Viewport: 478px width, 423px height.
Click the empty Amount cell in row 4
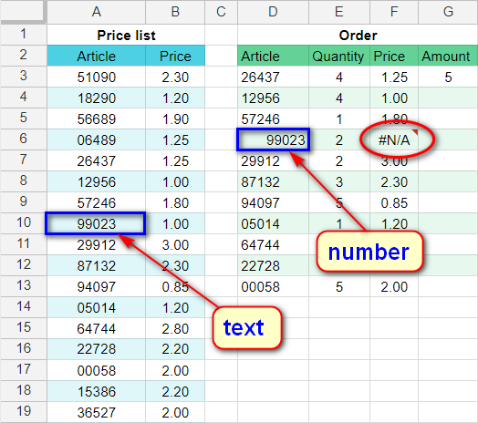[448, 98]
